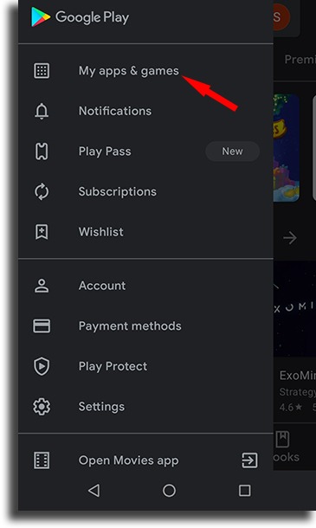Tap the Wishlist bookmark icon

42,232
